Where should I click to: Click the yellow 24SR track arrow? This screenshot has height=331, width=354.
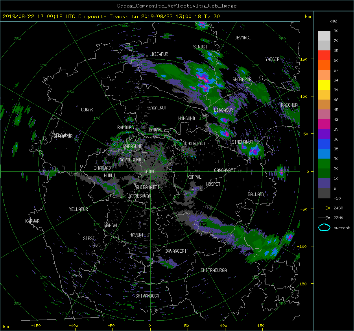(324, 208)
